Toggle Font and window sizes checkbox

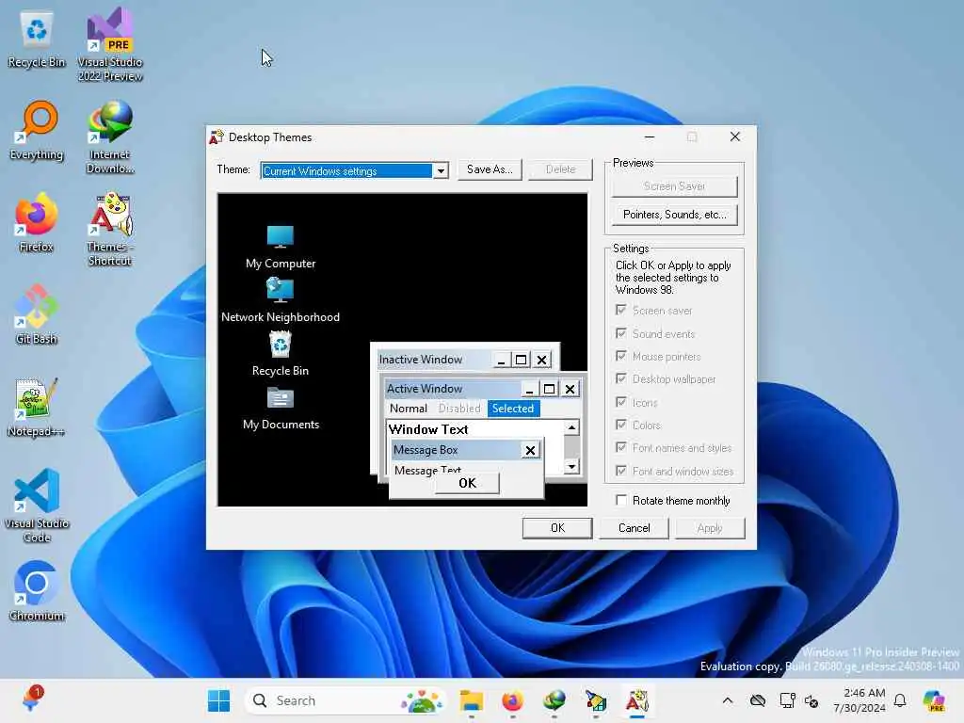pyautogui.click(x=621, y=471)
